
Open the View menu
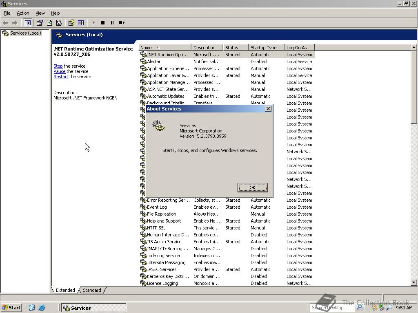tap(40, 13)
